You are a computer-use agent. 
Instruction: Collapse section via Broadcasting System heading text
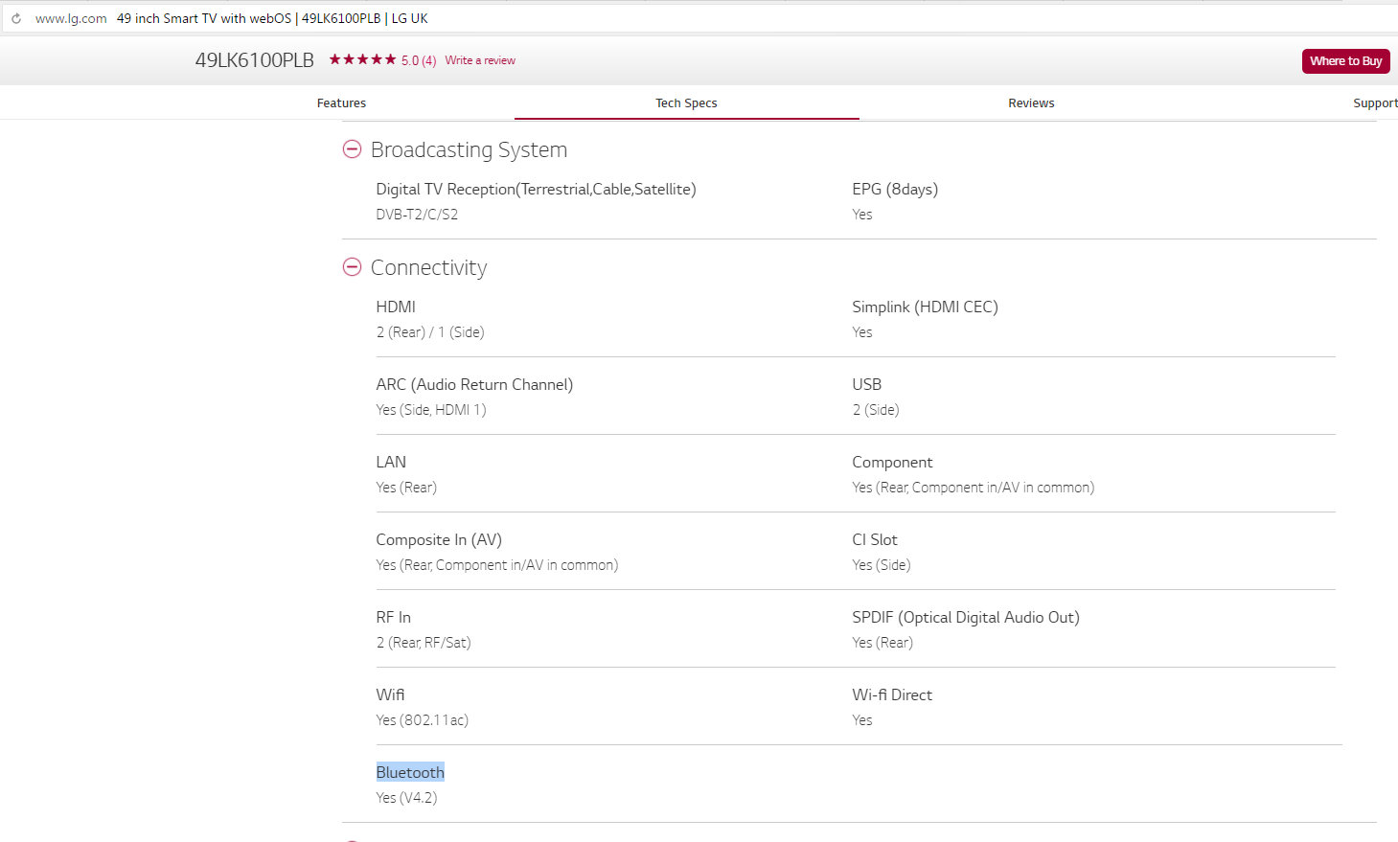pyautogui.click(x=469, y=150)
